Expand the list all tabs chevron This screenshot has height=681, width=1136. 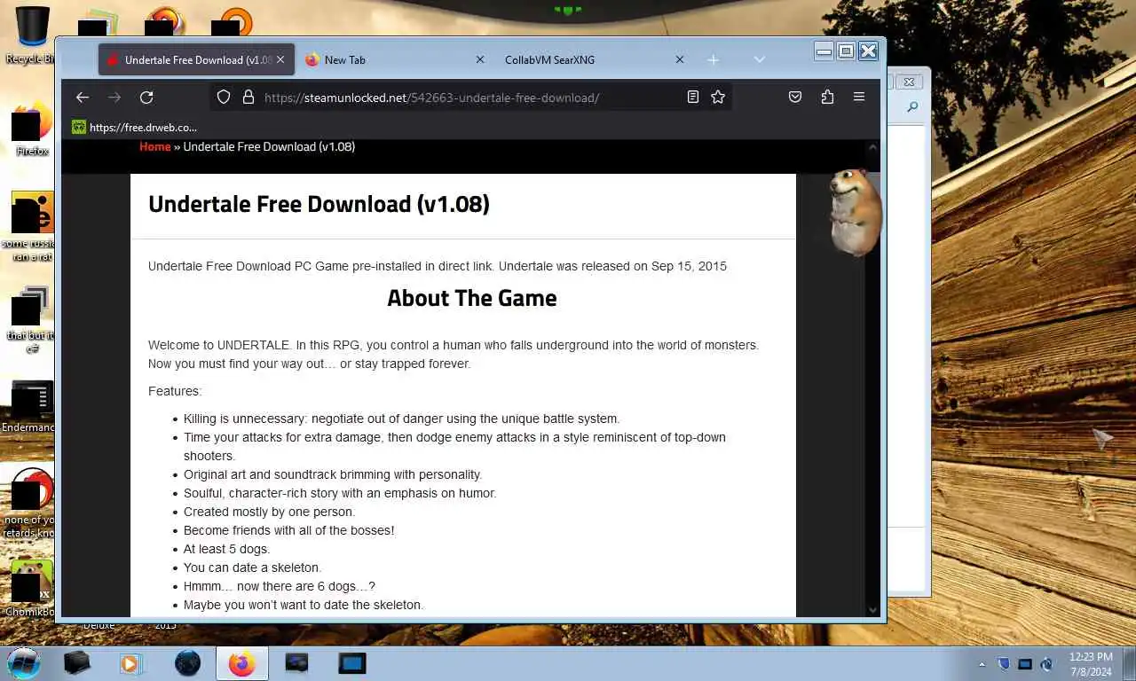pos(760,59)
